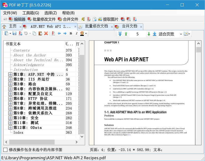Expand the 第5章 配置及自定义 bookmark
This screenshot has width=205, height=161.
(x=10, y=94)
